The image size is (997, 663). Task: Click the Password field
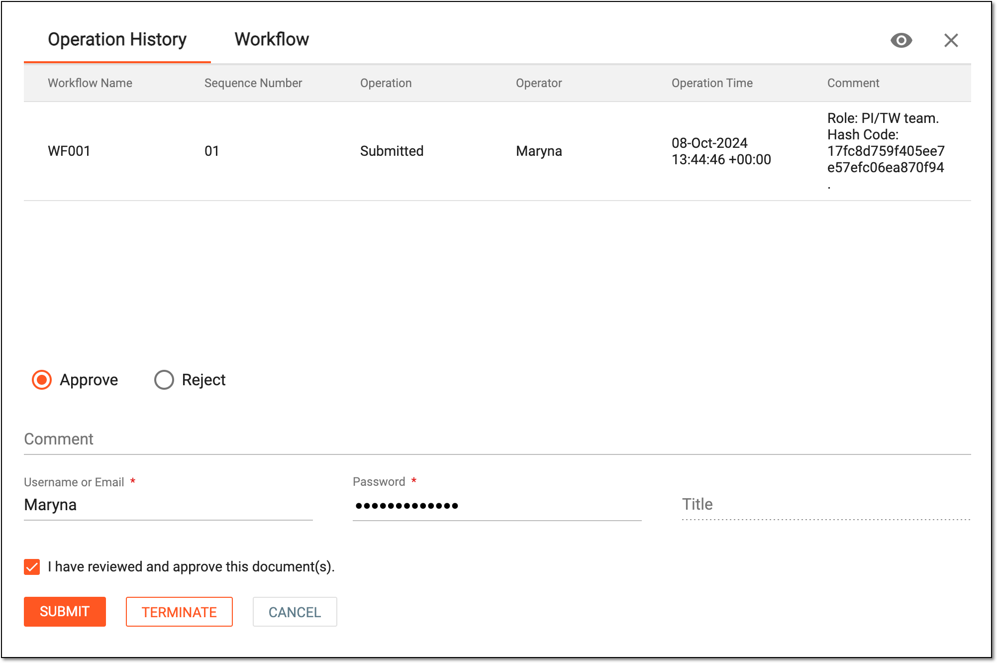point(497,505)
